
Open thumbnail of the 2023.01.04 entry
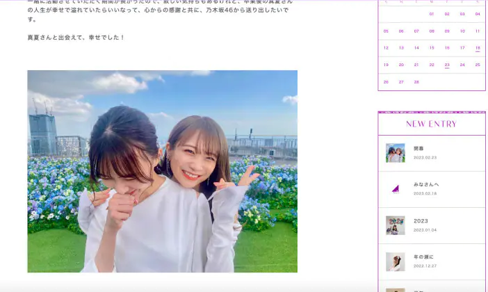[x=396, y=225]
